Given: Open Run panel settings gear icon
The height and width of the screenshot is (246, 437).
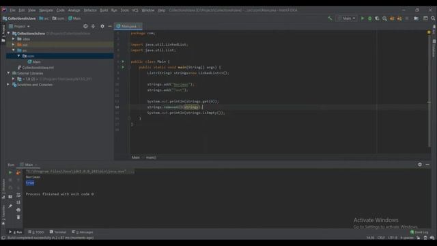Looking at the screenshot, I should click(x=420, y=165).
